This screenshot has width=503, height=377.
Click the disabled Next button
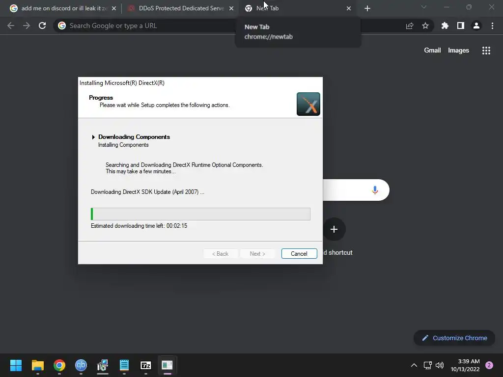257,254
